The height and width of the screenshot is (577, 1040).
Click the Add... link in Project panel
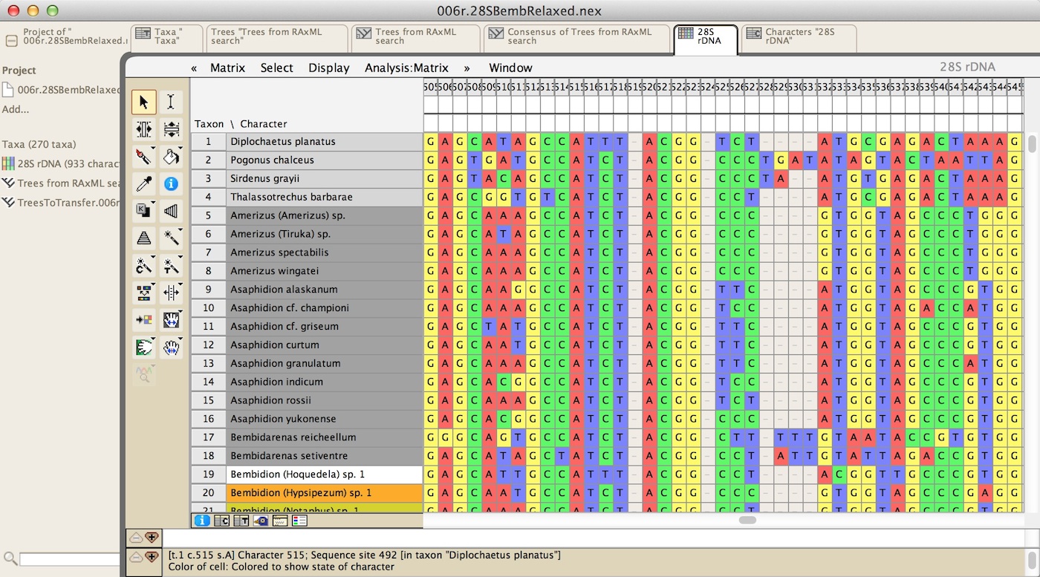click(x=16, y=109)
